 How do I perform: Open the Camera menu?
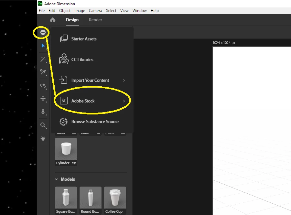95,11
